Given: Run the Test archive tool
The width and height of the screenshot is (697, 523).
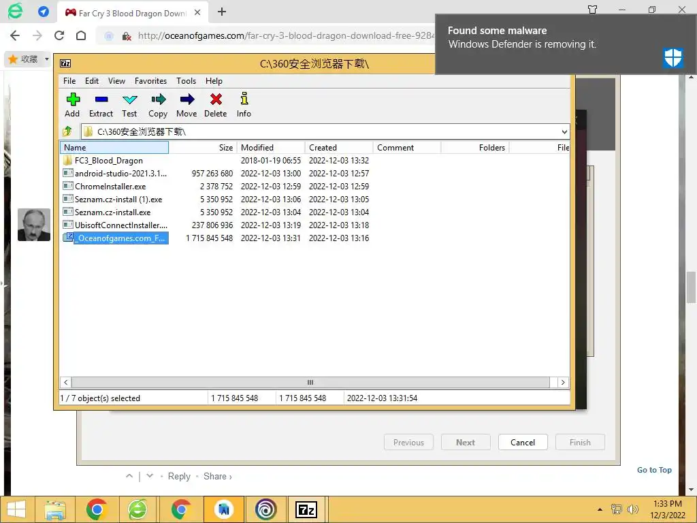Looking at the screenshot, I should (x=129, y=105).
